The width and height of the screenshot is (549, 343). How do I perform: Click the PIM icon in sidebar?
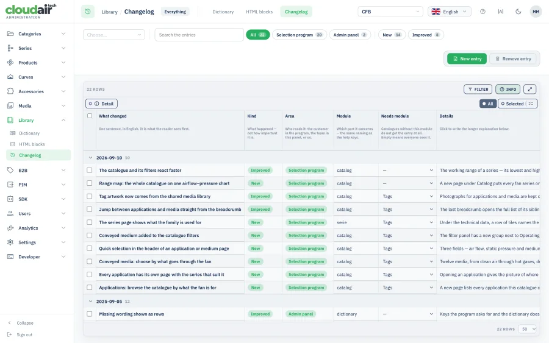pos(10,185)
